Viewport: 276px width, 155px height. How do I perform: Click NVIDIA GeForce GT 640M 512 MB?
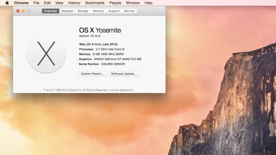tap(118, 59)
